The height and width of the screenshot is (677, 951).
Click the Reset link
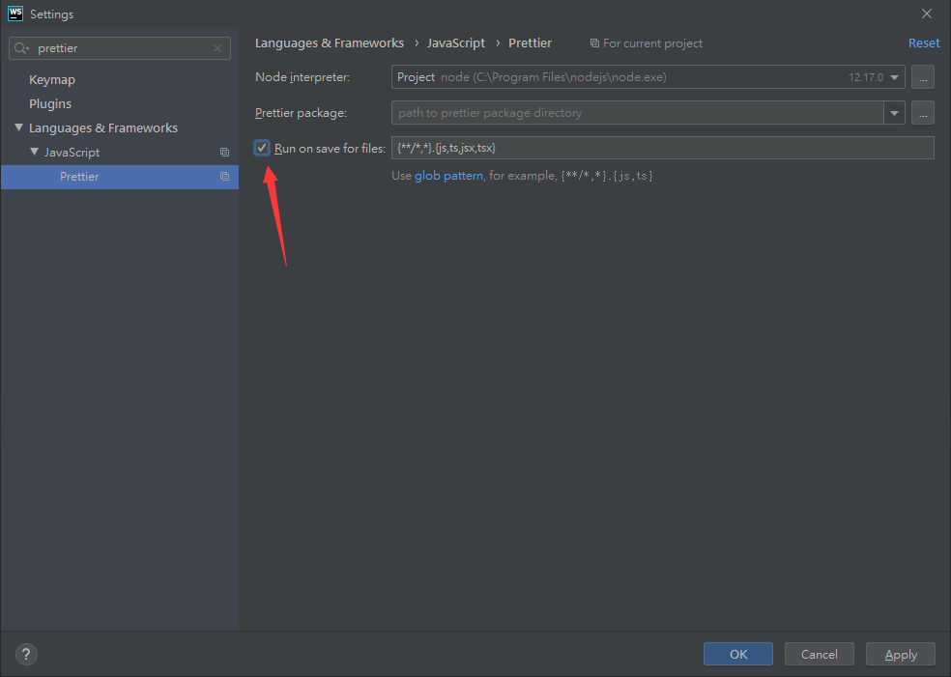(x=923, y=43)
